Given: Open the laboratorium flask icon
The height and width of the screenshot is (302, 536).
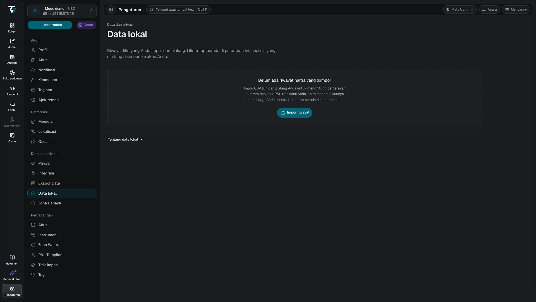Looking at the screenshot, I should (12, 122).
